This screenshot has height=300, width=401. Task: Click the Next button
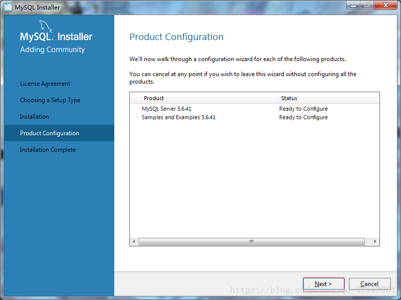(323, 284)
